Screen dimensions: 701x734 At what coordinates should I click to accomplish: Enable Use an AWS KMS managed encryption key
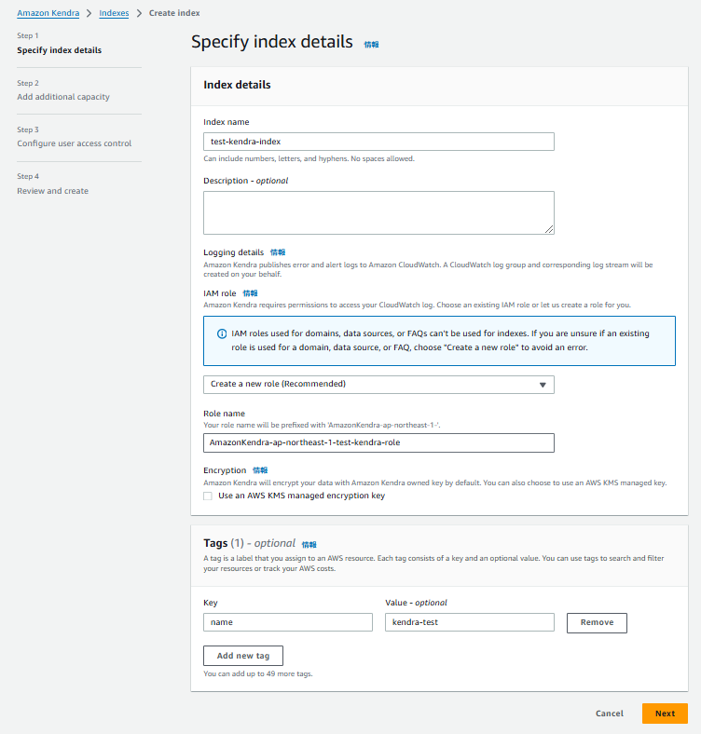pyautogui.click(x=208, y=496)
